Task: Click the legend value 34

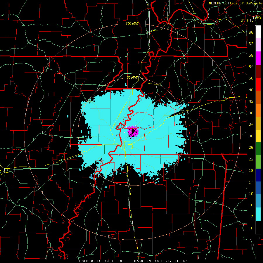Action: pyautogui.click(x=251, y=124)
